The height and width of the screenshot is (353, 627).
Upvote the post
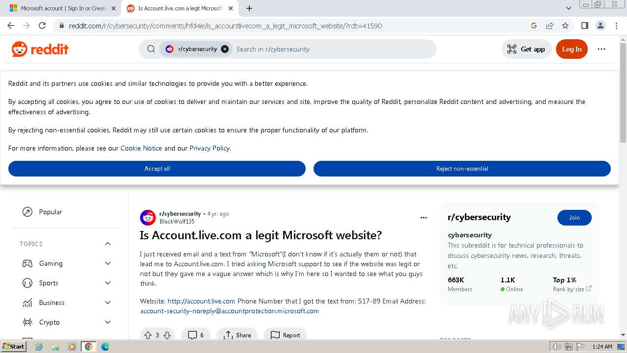click(x=148, y=335)
